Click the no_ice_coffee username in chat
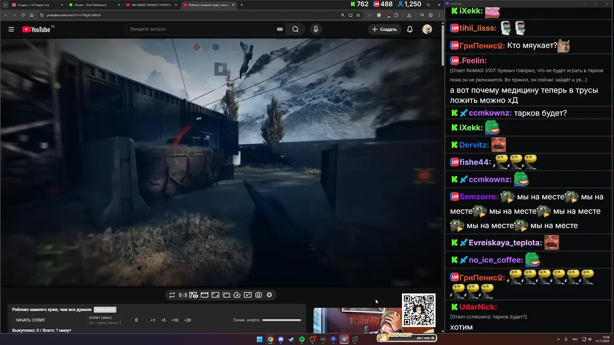Viewport: 614px width, 345px height. [x=496, y=260]
